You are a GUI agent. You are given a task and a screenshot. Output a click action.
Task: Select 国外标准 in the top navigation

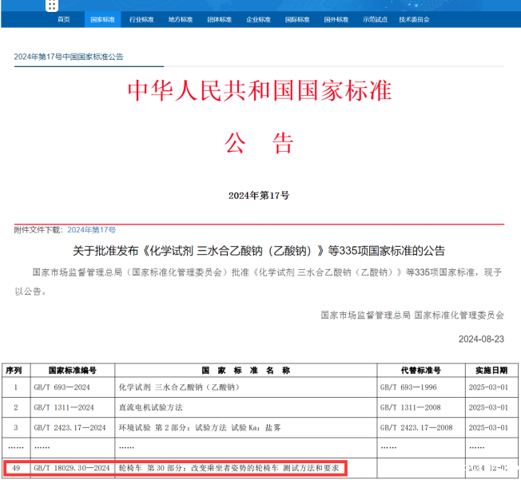[336, 18]
